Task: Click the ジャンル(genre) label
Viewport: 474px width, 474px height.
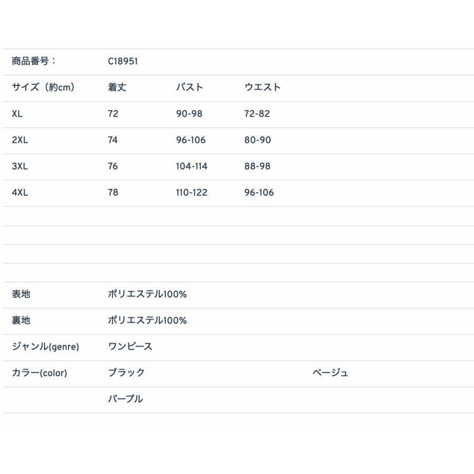Action: pyautogui.click(x=44, y=347)
